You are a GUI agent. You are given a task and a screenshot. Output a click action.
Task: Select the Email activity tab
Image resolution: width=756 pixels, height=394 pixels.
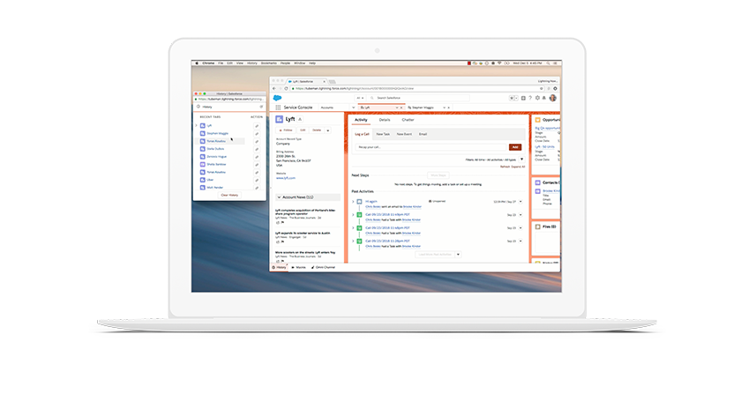423,134
